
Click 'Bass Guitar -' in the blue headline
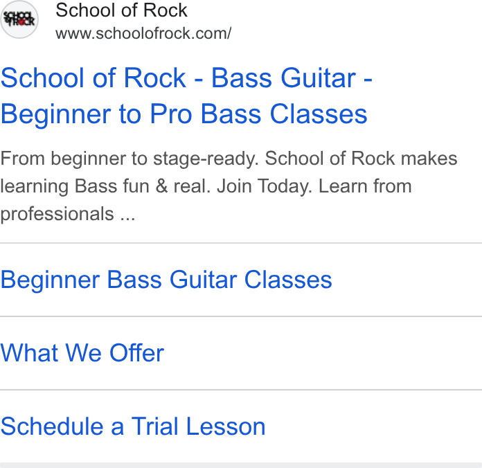[x=292, y=78]
